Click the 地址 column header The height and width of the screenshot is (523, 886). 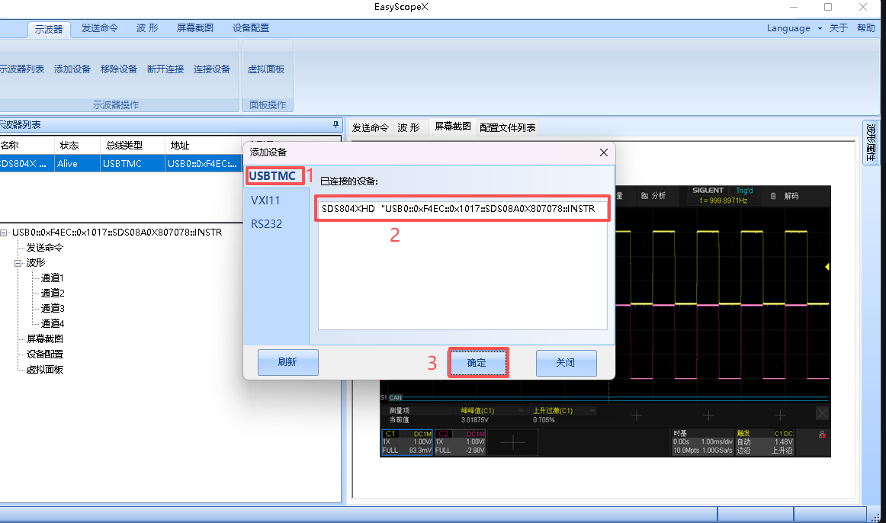204,145
